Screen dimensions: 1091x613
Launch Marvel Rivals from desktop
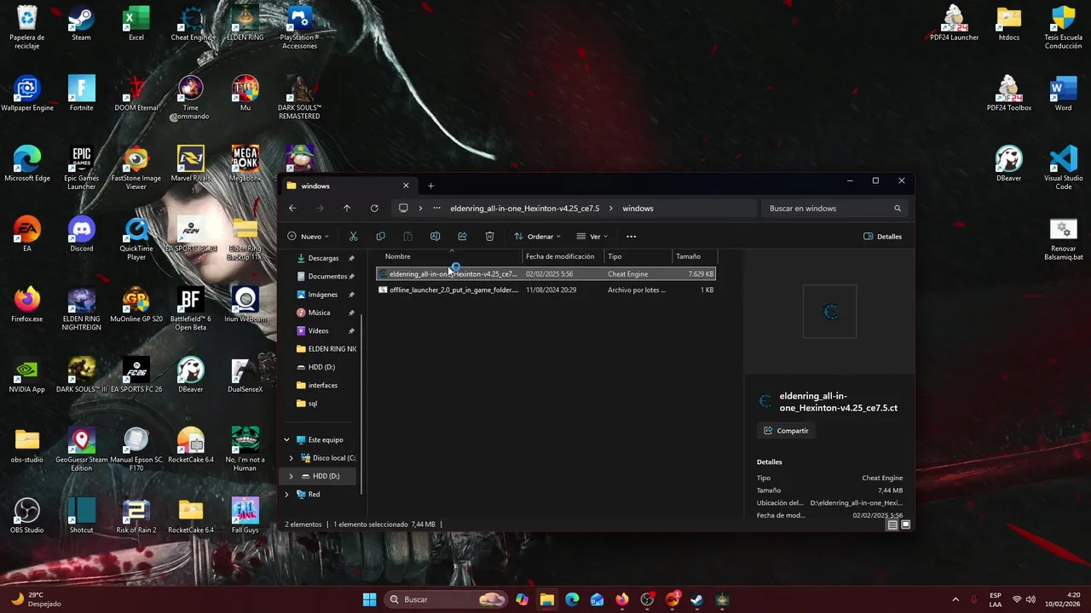[191, 164]
